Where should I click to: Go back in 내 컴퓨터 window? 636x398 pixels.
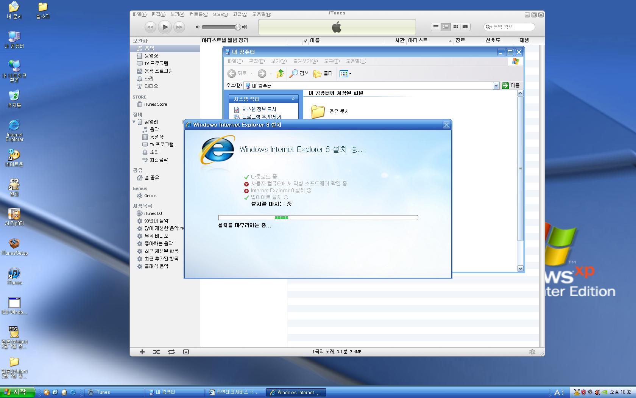[237, 74]
